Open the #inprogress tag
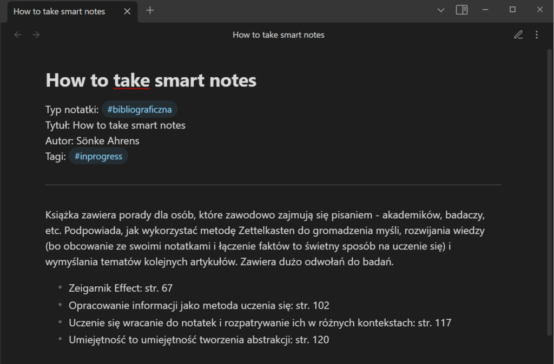Image resolution: width=554 pixels, height=364 pixels. [98, 156]
